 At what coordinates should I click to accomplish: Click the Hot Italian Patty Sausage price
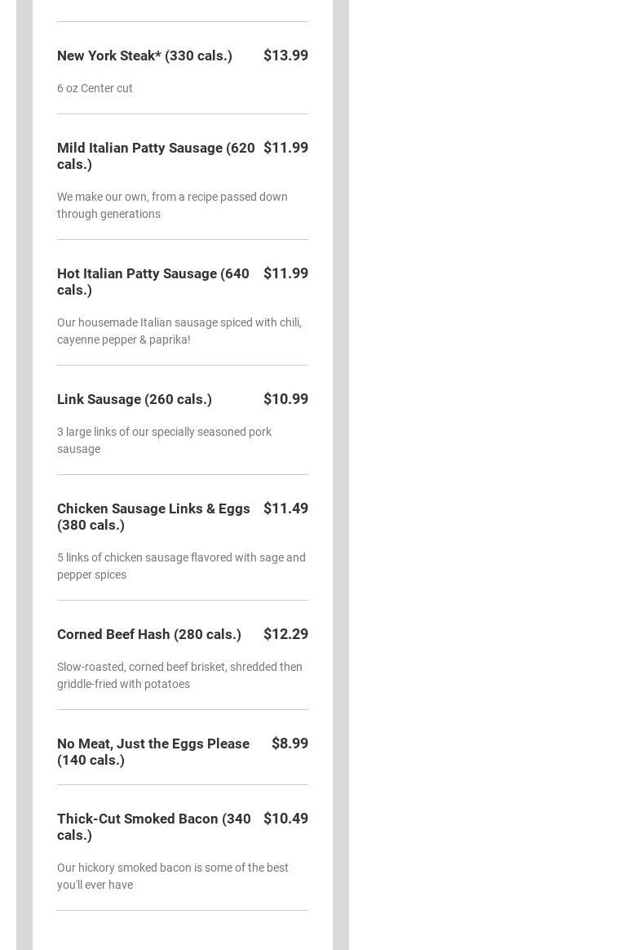click(285, 273)
